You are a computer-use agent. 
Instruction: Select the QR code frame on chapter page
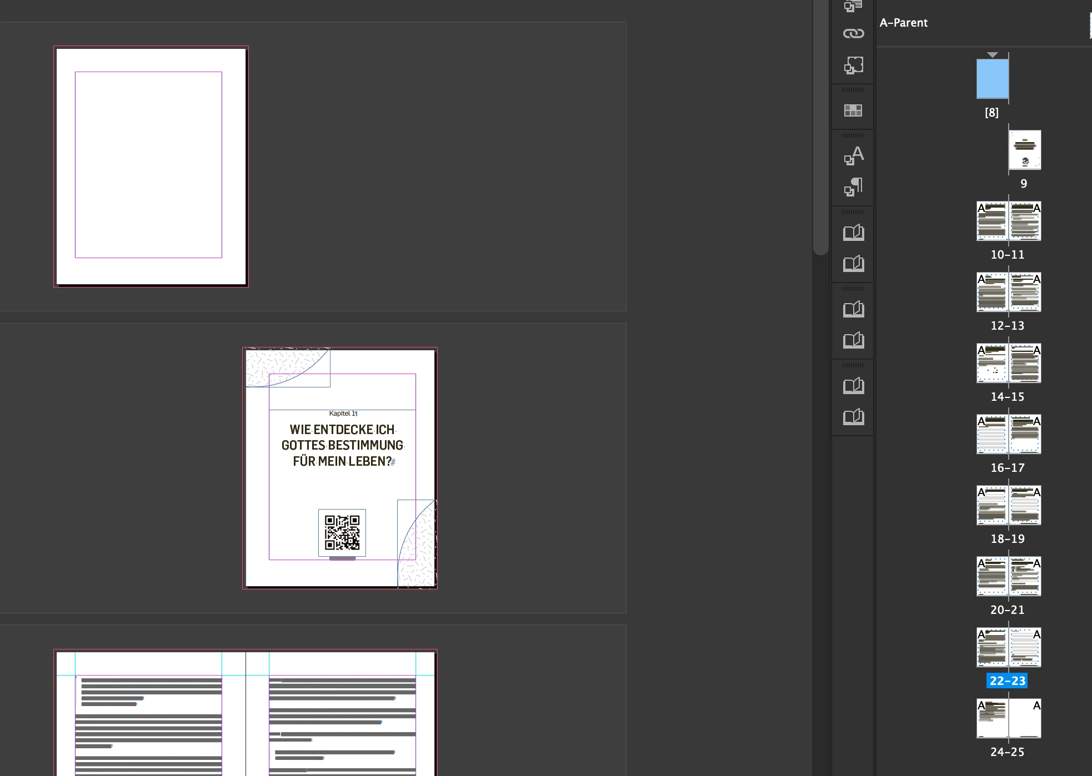pyautogui.click(x=342, y=532)
